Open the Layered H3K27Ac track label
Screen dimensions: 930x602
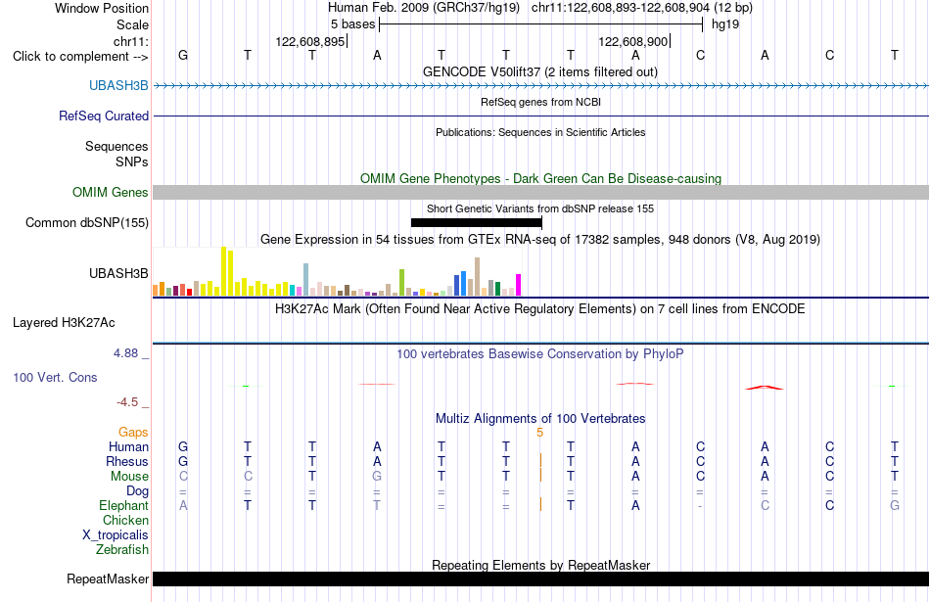click(x=64, y=323)
